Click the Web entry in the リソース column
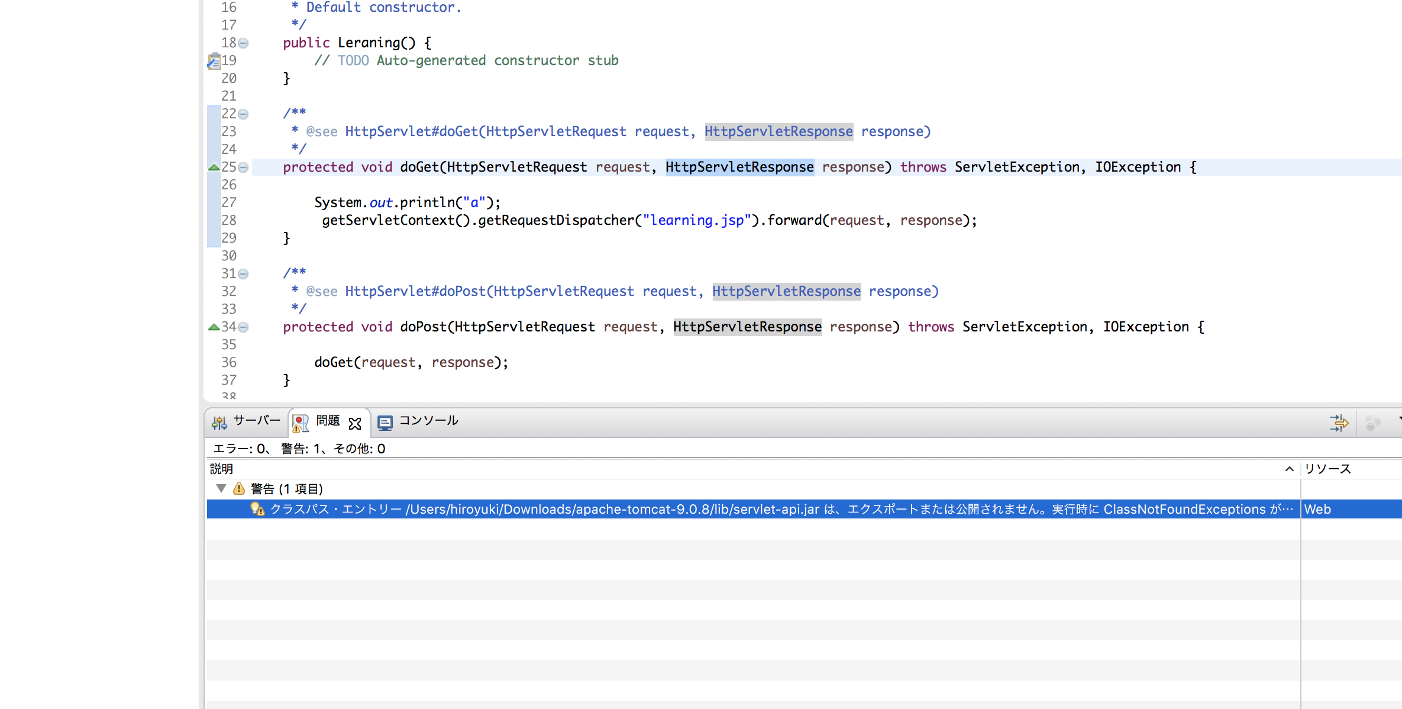The image size is (1402, 709). 1318,509
